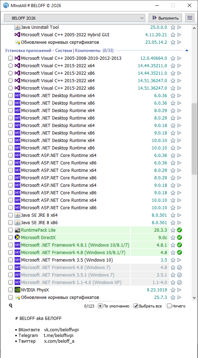Click the Microsoft DirectX app icon
Viewport: 198px width, 358px height.
tap(17, 237)
